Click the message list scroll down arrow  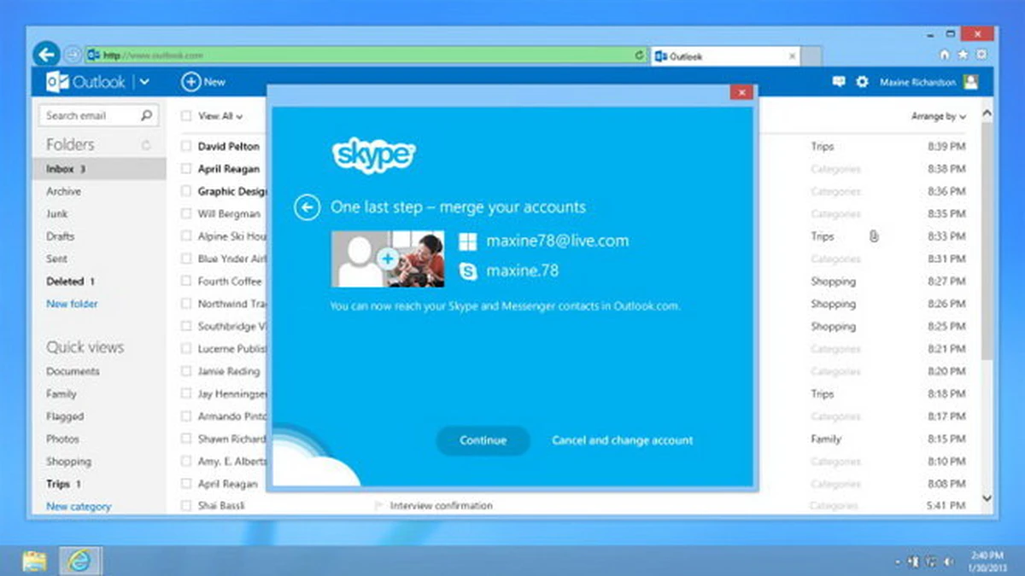click(988, 497)
